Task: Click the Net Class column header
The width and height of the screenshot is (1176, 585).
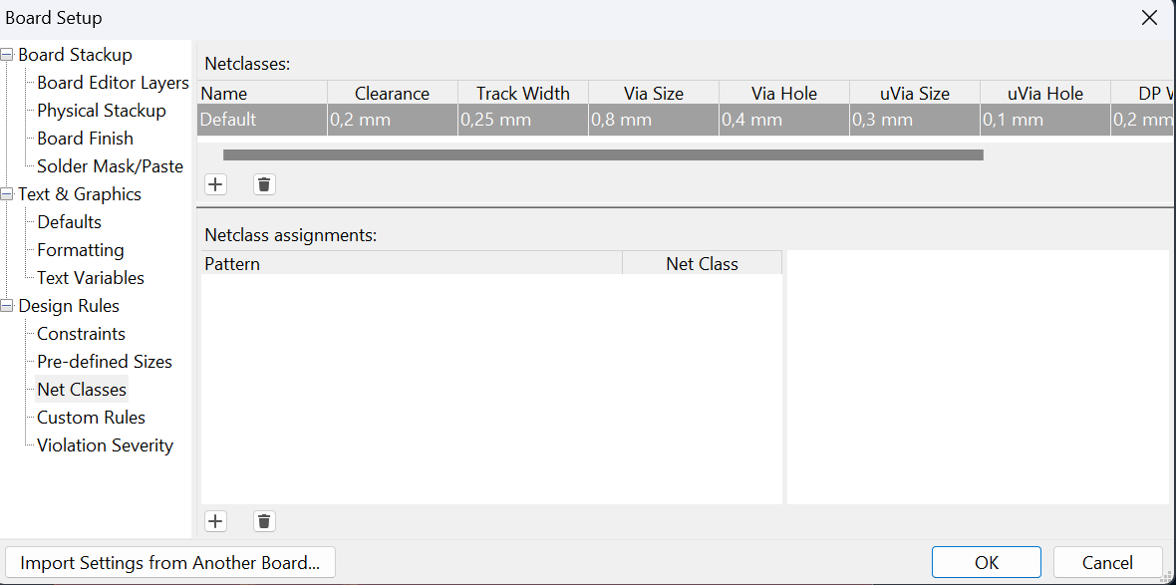Action: 702,263
